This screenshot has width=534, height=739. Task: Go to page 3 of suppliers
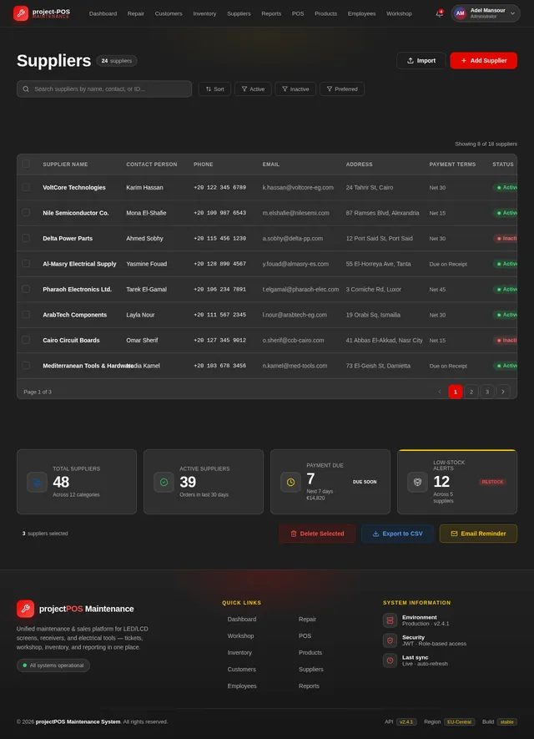click(487, 392)
